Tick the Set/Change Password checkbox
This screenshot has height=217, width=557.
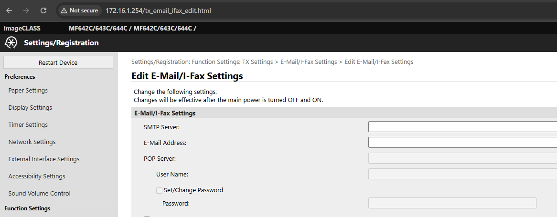(x=160, y=190)
